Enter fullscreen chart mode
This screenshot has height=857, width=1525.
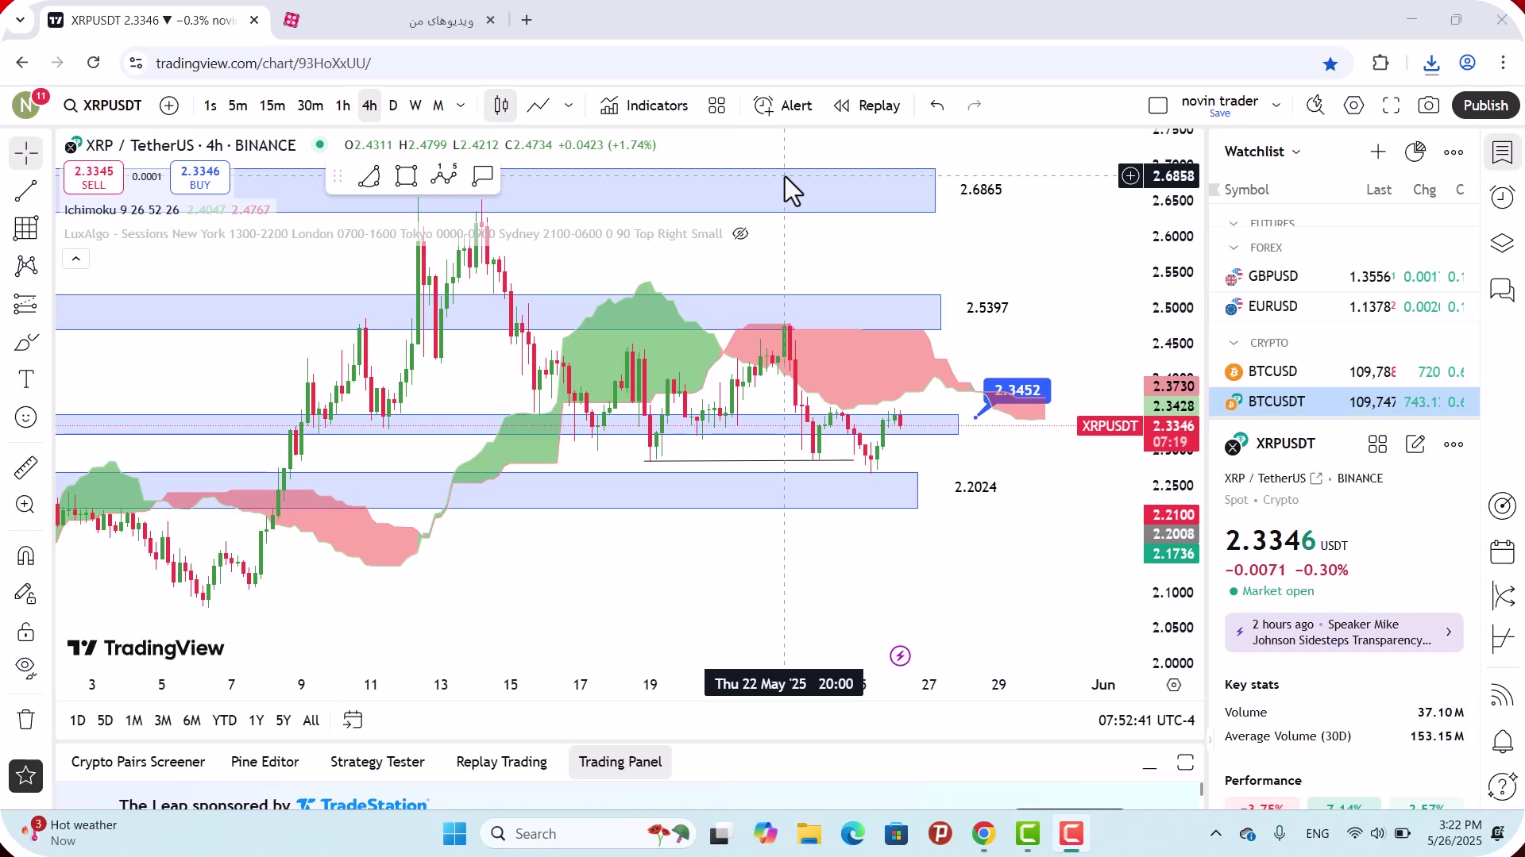click(x=1391, y=106)
